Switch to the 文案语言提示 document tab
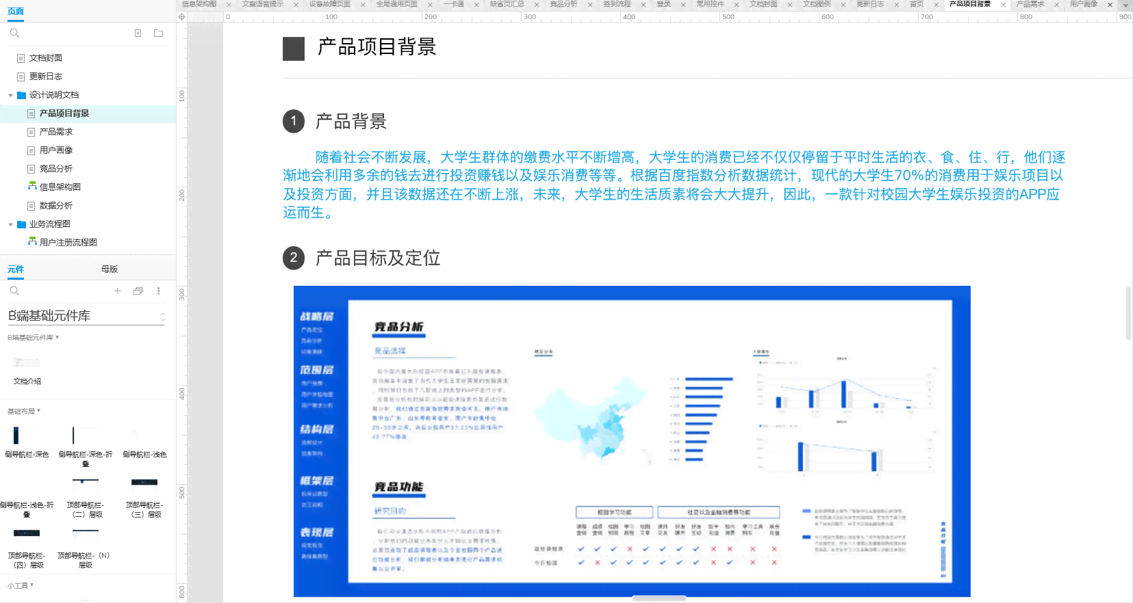Image resolution: width=1133 pixels, height=603 pixels. point(263,4)
